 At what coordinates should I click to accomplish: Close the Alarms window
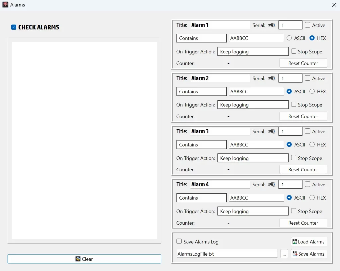pos(334,5)
